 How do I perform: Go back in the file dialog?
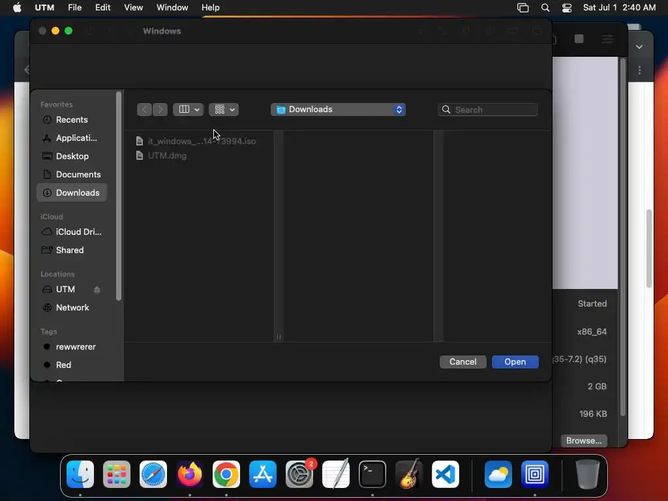click(x=144, y=110)
